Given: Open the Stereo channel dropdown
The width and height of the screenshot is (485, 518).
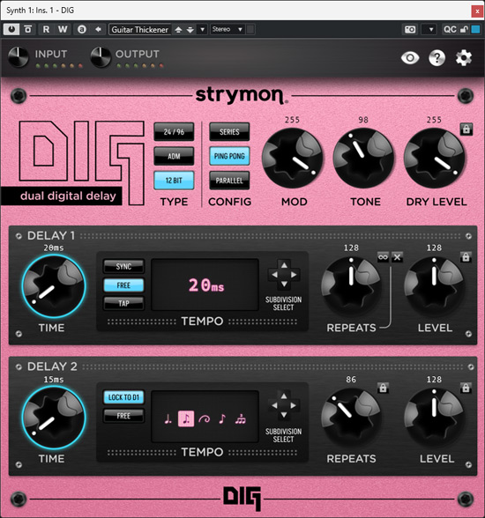Looking at the screenshot, I should pyautogui.click(x=228, y=29).
